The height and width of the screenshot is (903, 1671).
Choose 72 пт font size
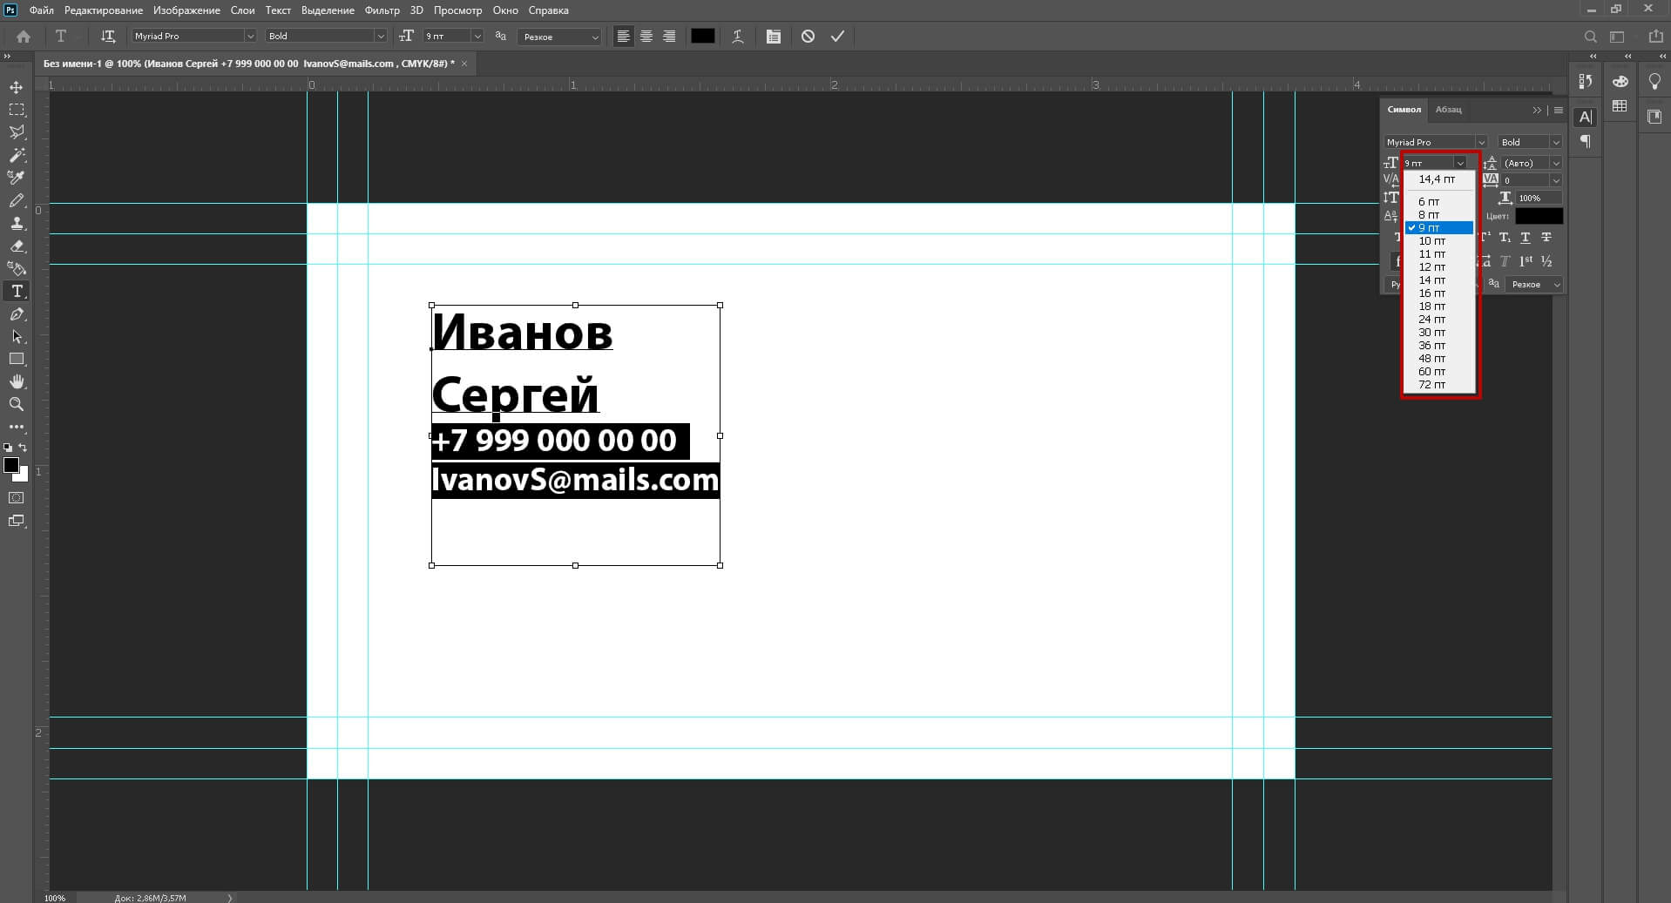click(1439, 384)
